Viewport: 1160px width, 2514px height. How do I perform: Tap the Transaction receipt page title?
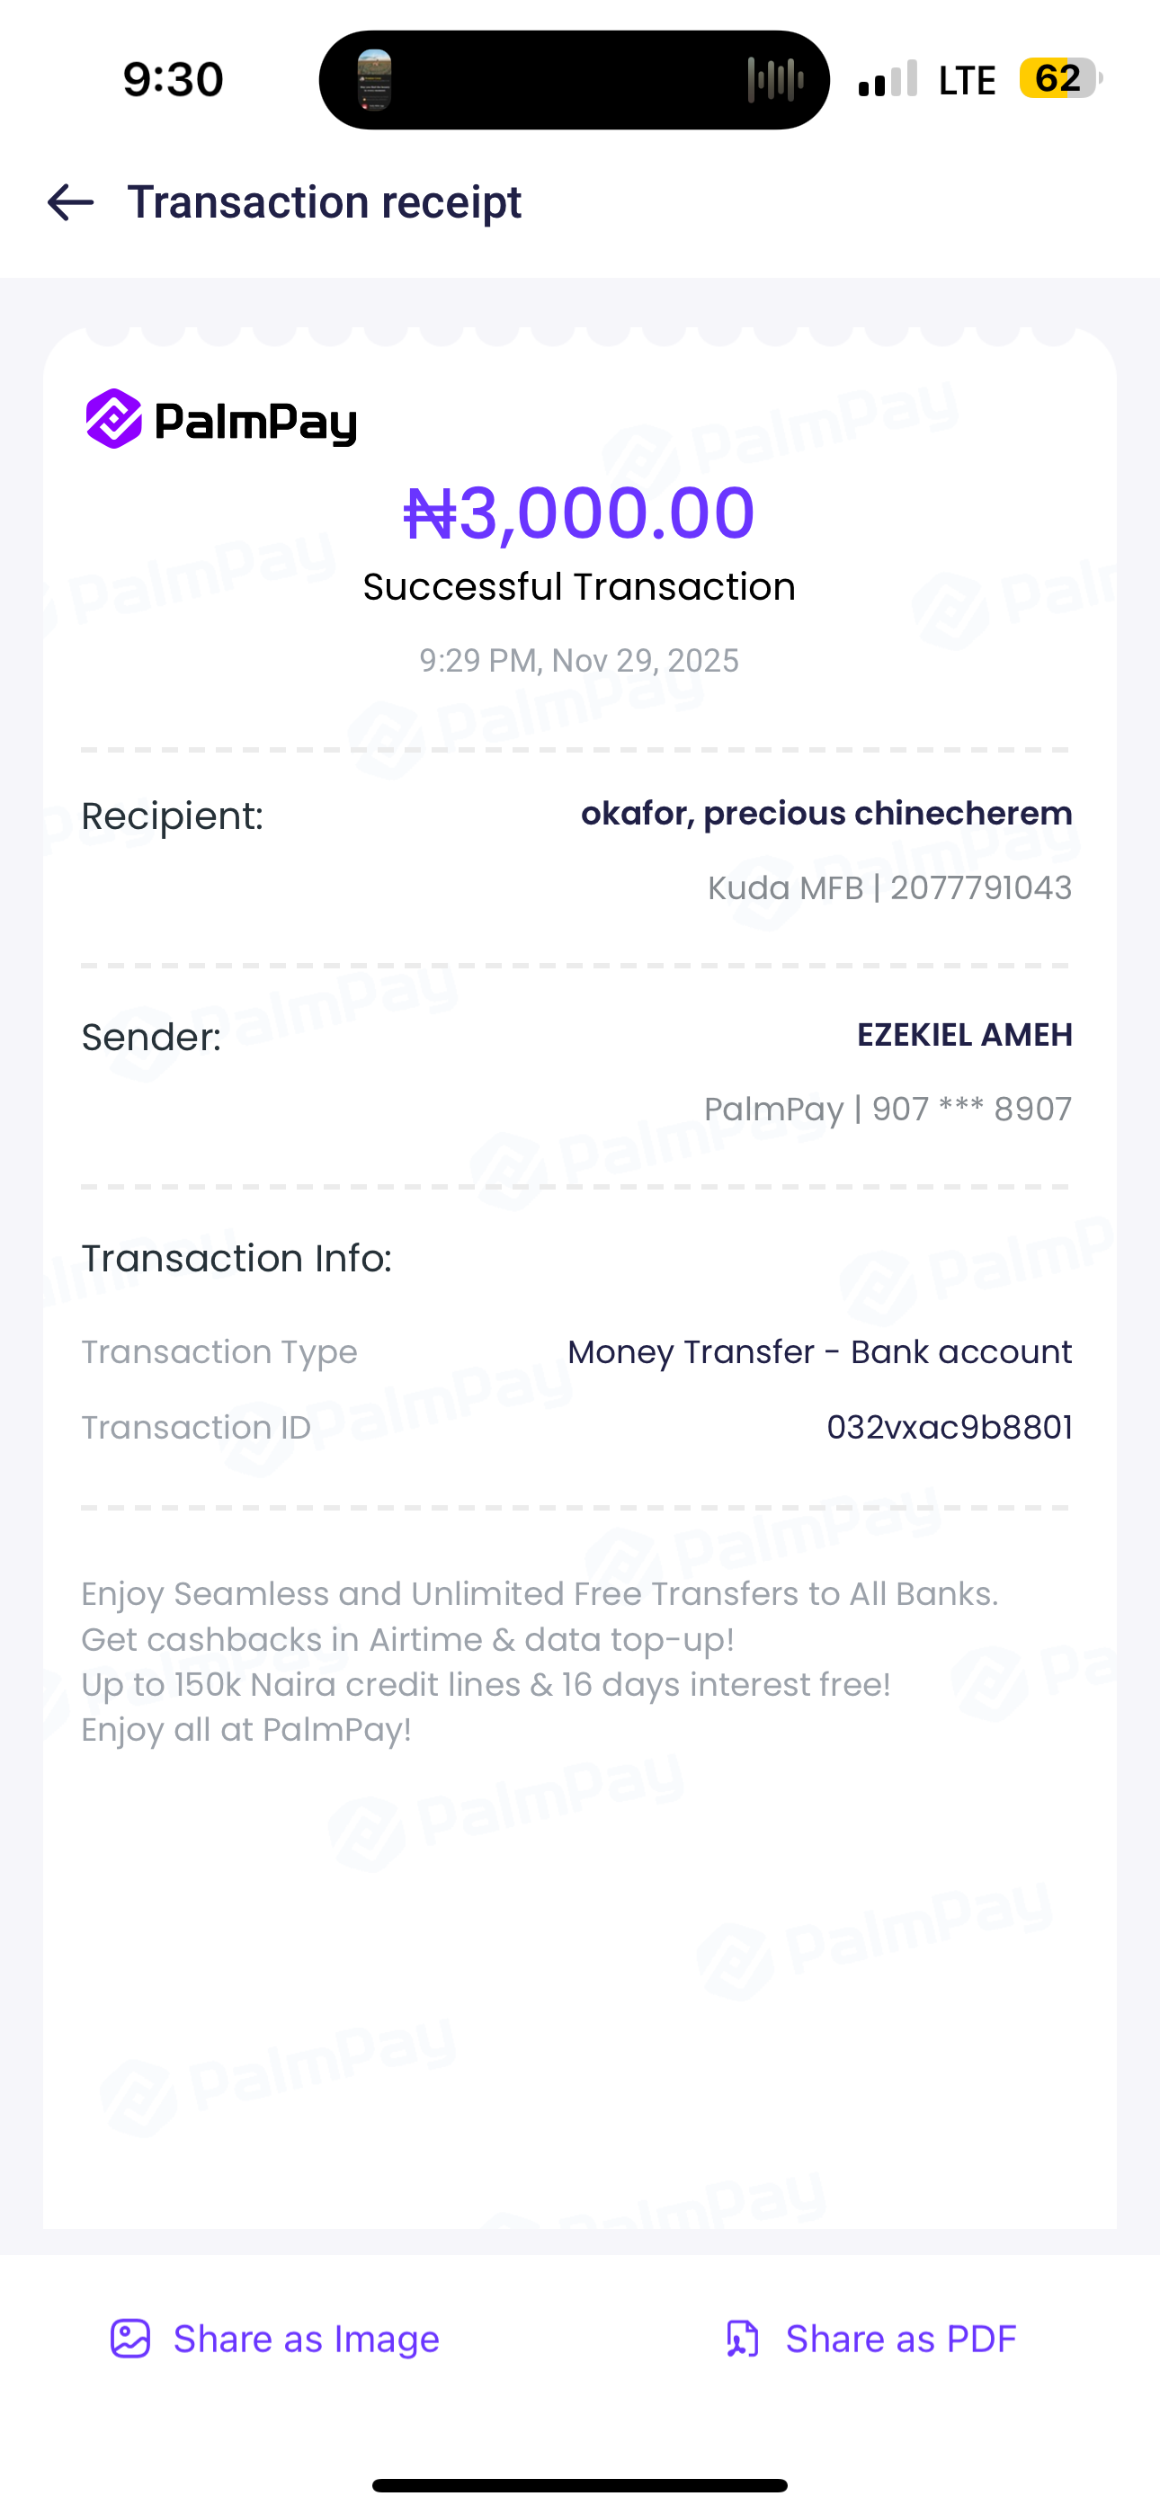(325, 203)
